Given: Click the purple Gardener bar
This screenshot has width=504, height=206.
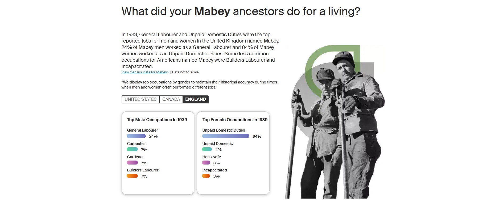Looking at the screenshot, I should tap(132, 163).
